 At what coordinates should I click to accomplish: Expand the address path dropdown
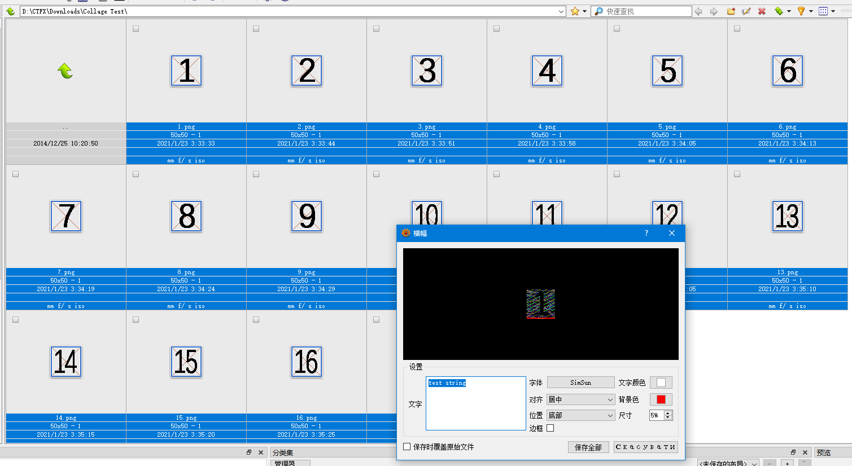pos(561,11)
